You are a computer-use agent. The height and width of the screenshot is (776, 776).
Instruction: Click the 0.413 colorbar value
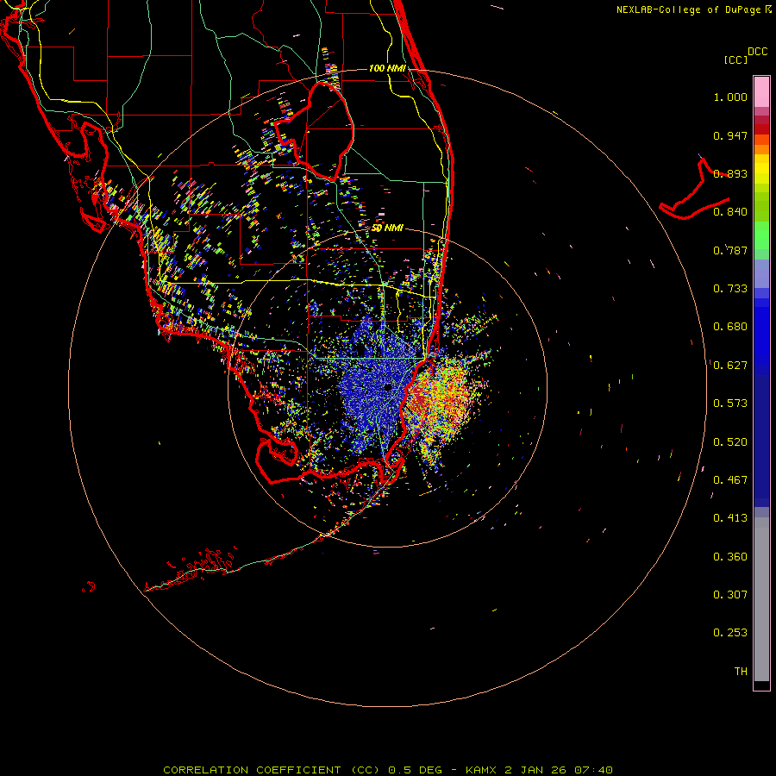[730, 518]
